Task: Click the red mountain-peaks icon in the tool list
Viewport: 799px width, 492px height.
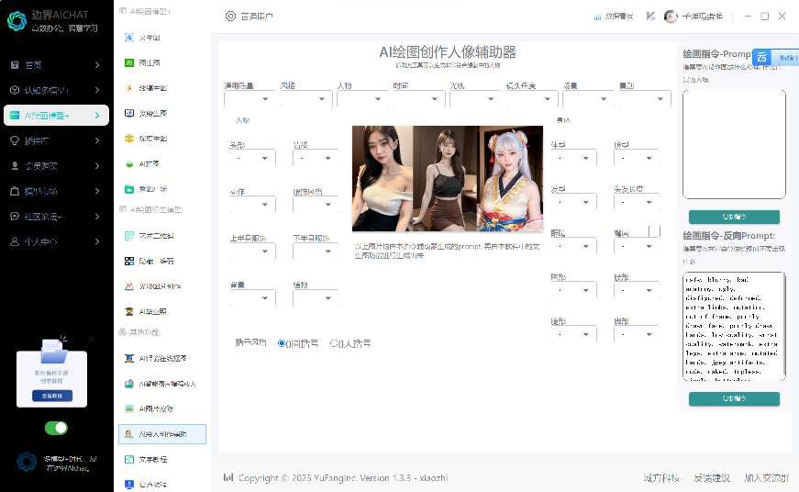Action: [129, 286]
